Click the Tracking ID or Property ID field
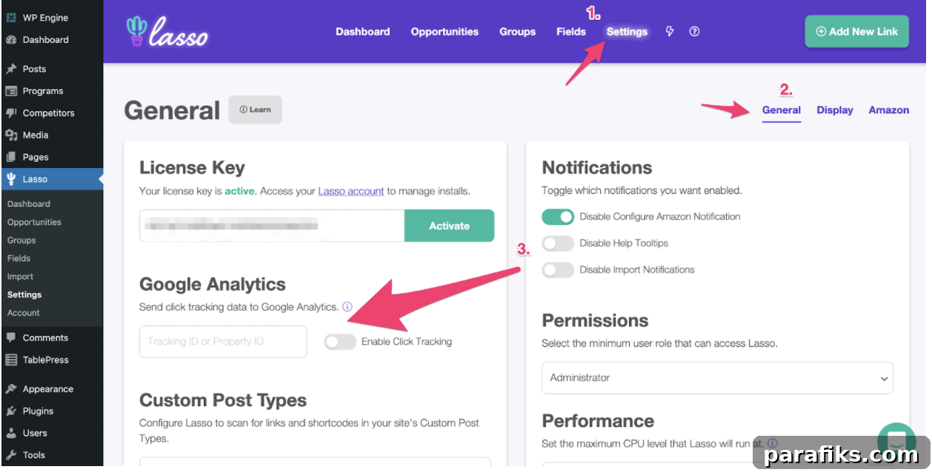The image size is (932, 475). 223,342
